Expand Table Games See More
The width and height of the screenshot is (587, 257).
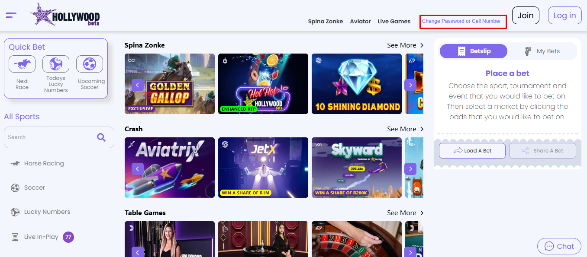(405, 213)
